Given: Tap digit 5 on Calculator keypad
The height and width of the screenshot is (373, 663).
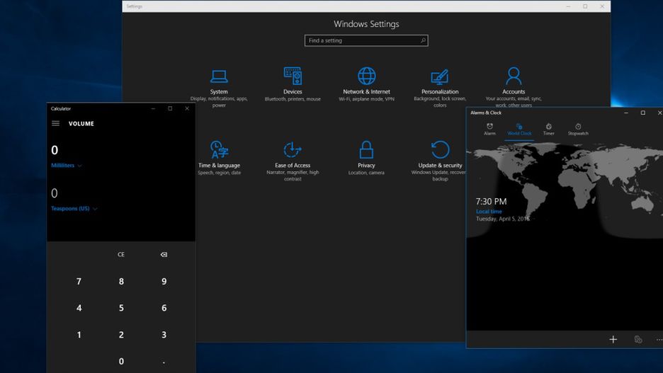Looking at the screenshot, I should click(121, 308).
